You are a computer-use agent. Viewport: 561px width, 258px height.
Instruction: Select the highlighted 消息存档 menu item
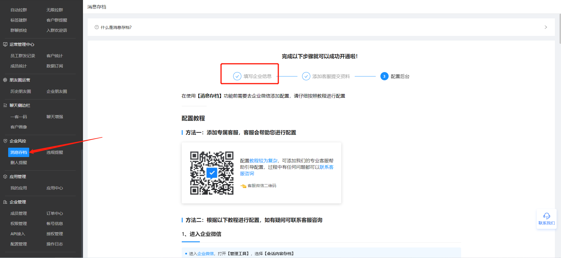coord(19,152)
